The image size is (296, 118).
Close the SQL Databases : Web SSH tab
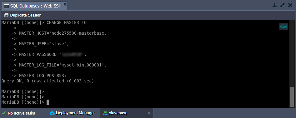[65, 4]
